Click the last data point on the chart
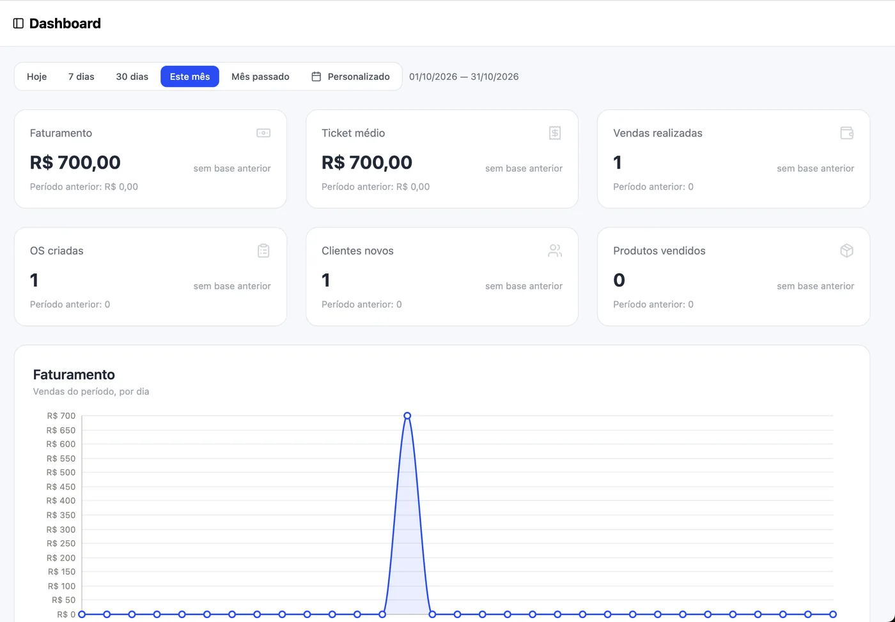 click(833, 614)
